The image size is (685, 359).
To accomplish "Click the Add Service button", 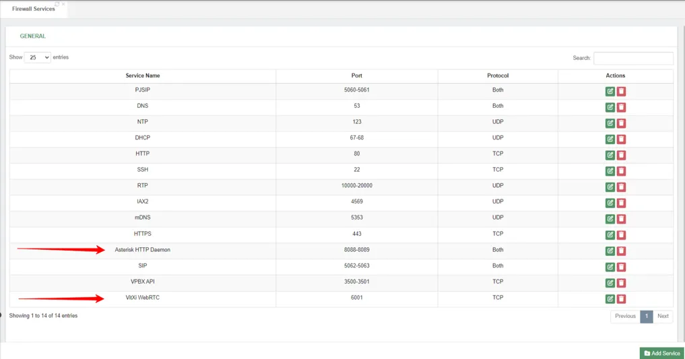I will click(x=662, y=353).
